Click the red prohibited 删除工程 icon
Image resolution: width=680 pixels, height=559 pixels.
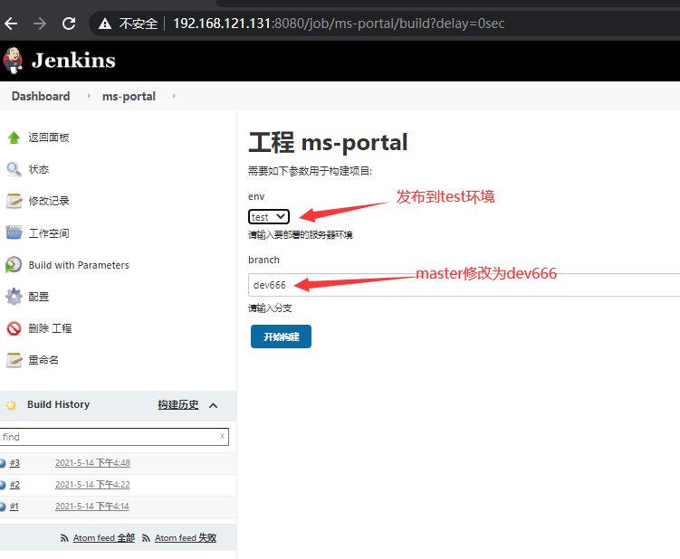pos(14,328)
